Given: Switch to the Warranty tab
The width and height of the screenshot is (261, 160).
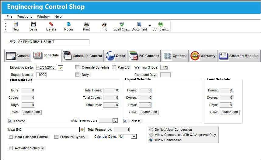Looking at the screenshot, I should click(203, 56).
